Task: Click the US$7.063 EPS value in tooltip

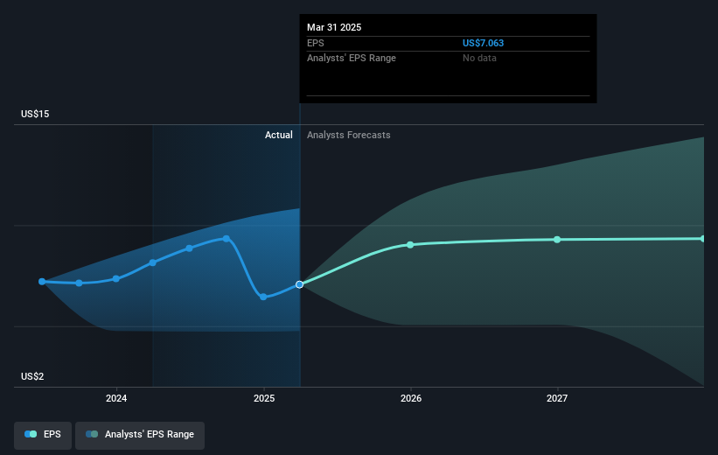Action: (x=483, y=43)
